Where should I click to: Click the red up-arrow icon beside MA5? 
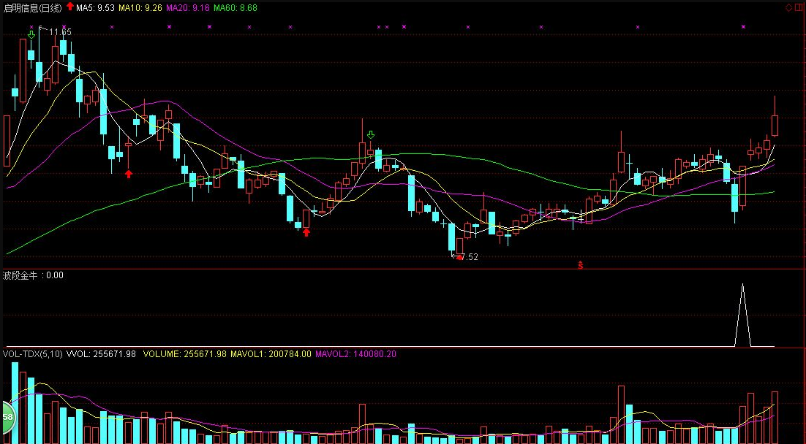(x=70, y=7)
